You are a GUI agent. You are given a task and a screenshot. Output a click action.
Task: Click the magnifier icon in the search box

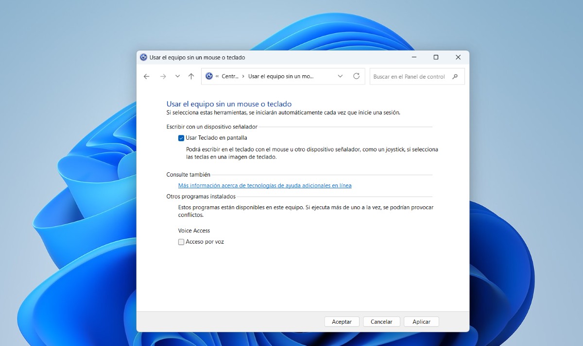[x=455, y=76]
